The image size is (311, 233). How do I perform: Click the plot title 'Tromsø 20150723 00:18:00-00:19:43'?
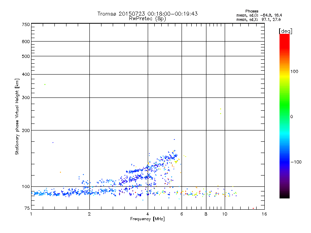[x=147, y=14]
